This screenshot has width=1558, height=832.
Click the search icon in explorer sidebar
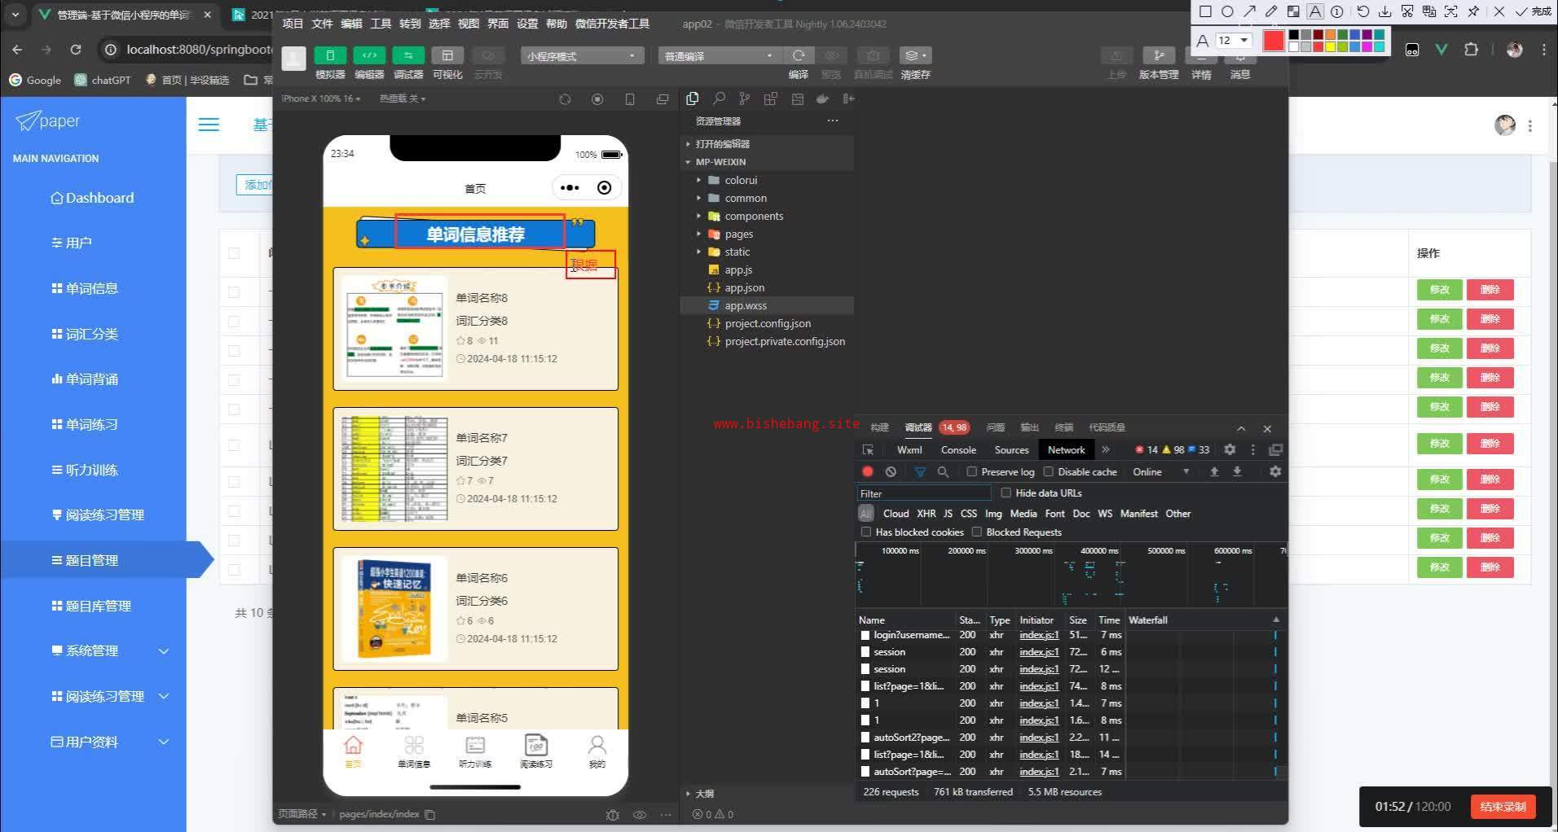[x=719, y=99]
